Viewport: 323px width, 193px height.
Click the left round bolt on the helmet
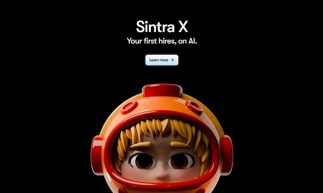click(x=129, y=107)
